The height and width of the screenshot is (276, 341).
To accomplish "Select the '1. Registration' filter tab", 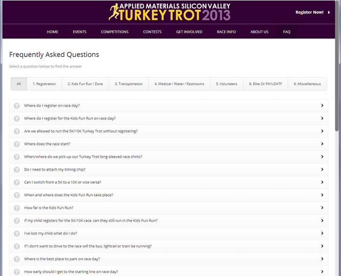I will 44,84.
